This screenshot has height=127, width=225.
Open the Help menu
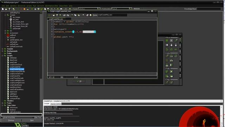pos(71,6)
